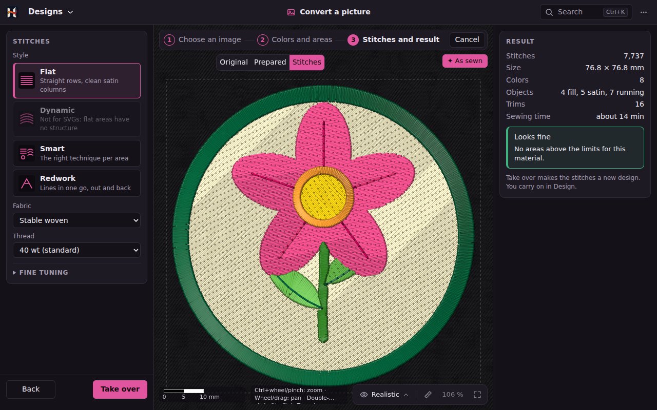
Task: Select the Smart style option card
Action: tap(76, 153)
